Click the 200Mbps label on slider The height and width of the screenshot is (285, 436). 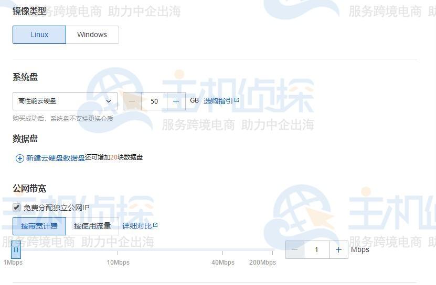coord(262,263)
